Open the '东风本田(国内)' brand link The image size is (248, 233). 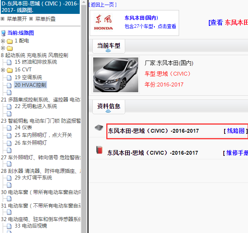(141, 18)
